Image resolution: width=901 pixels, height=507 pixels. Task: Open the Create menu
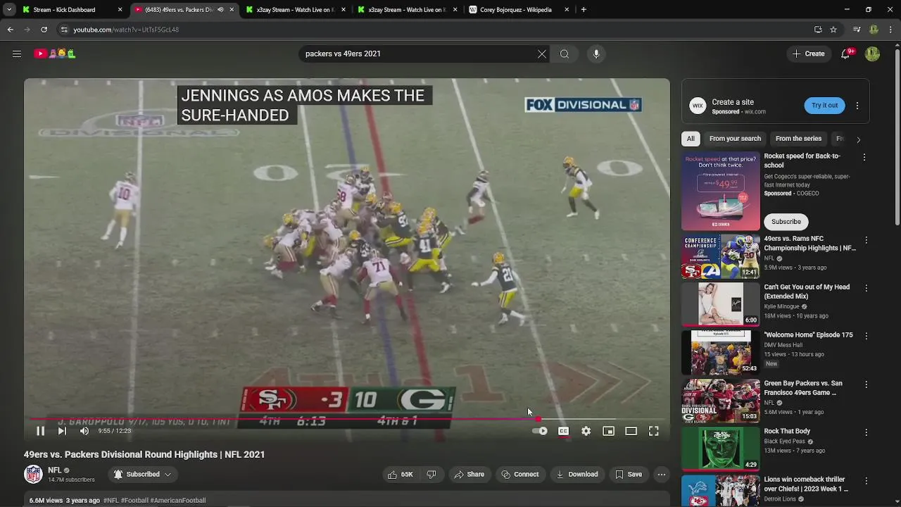[x=808, y=54]
